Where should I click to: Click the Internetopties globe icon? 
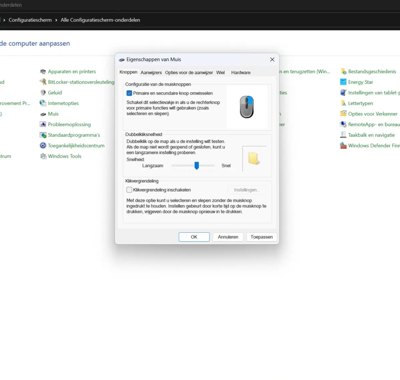point(43,103)
